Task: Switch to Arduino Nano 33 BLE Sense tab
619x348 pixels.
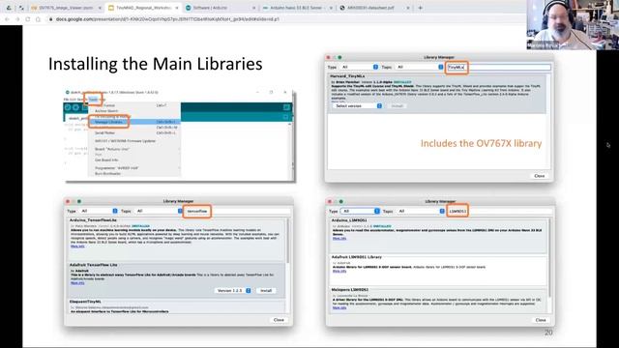Action: point(297,8)
